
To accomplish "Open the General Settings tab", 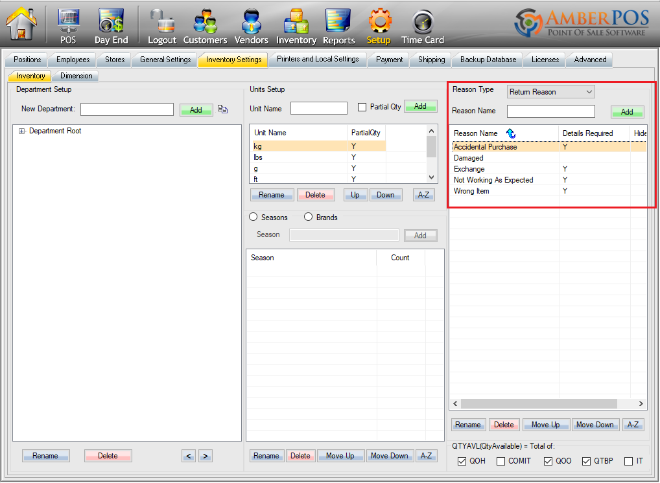I will [x=165, y=60].
